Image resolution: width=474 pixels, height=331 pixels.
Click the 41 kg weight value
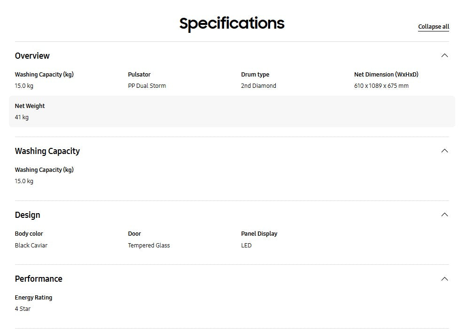[22, 117]
